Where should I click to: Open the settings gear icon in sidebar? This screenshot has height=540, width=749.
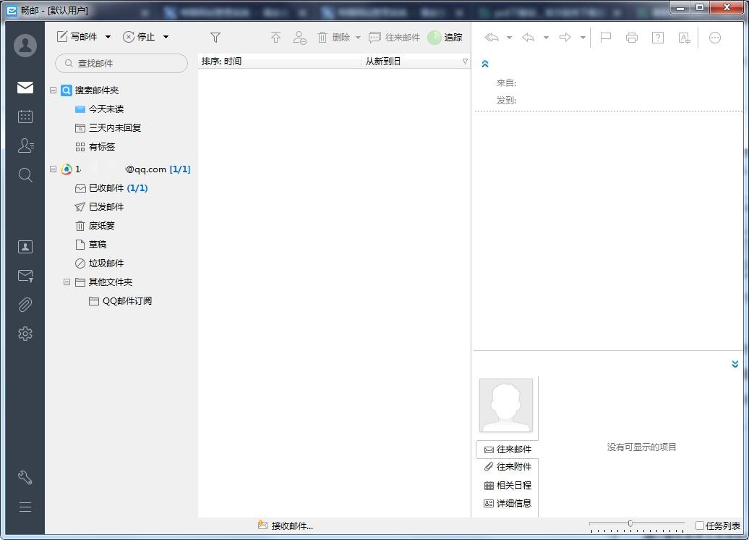[25, 334]
